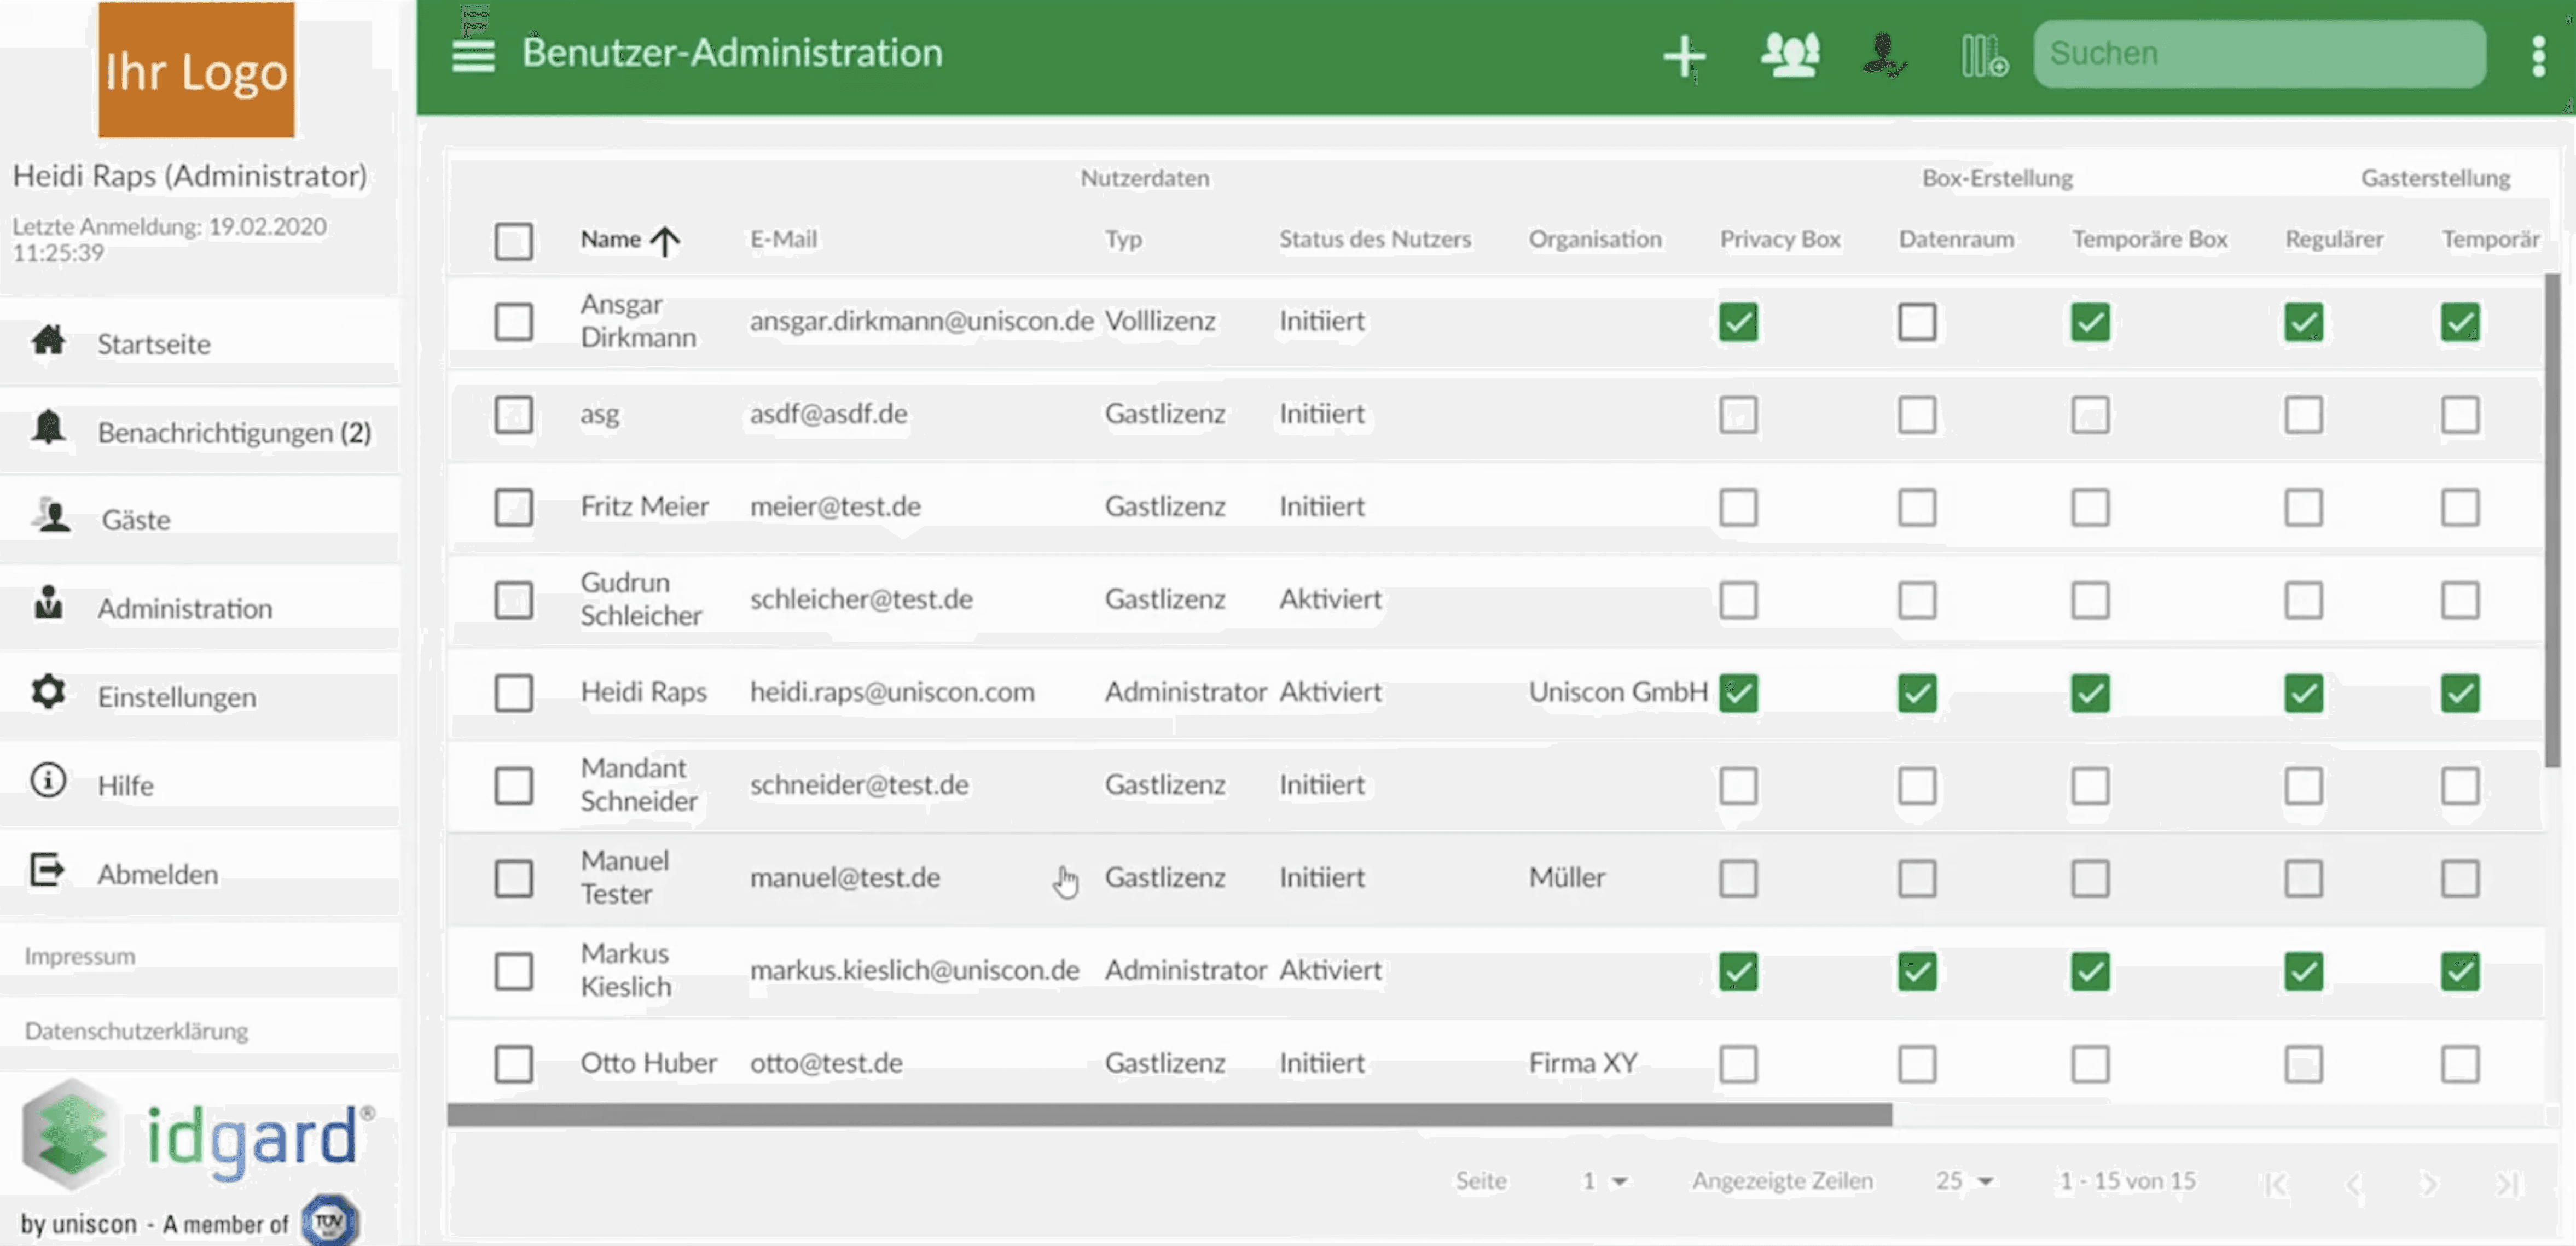Click the user approval icon with checkmark
The width and height of the screenshot is (2576, 1246).
[1885, 55]
